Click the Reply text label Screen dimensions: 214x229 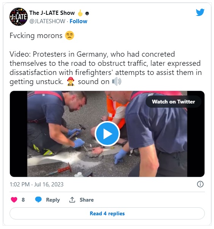(x=53, y=200)
